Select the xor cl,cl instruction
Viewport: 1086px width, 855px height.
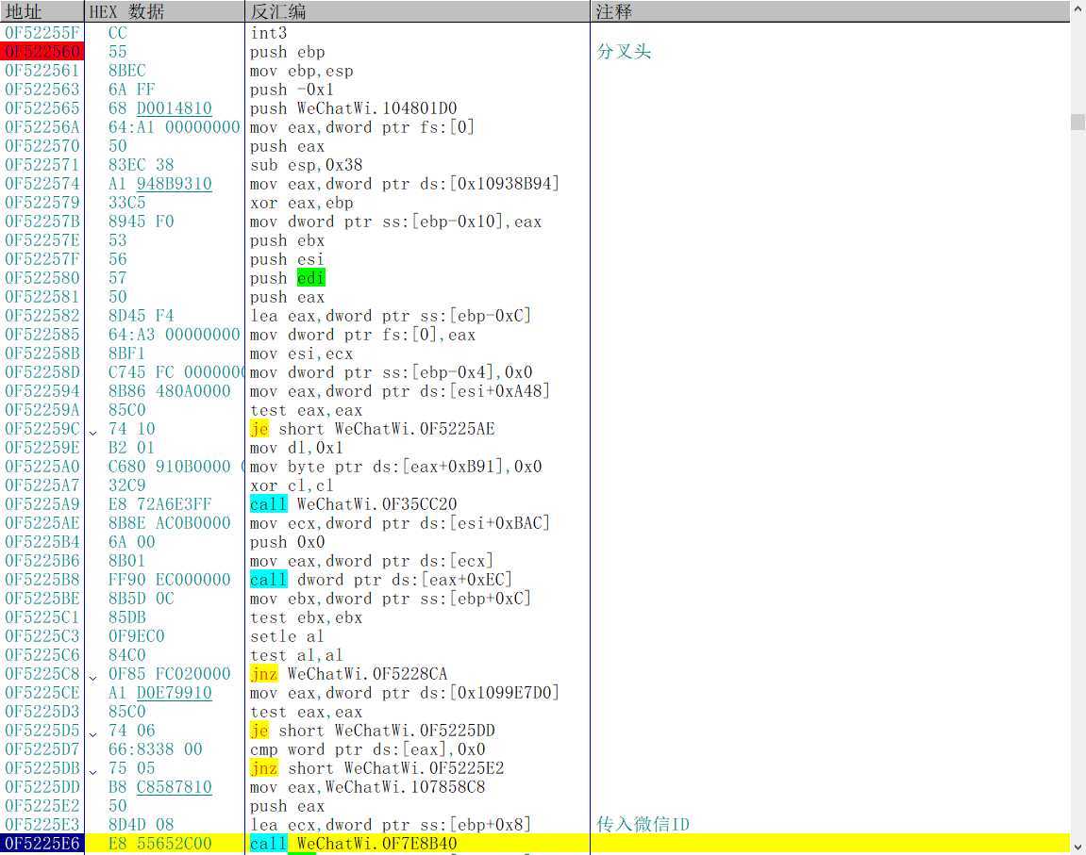tap(292, 485)
